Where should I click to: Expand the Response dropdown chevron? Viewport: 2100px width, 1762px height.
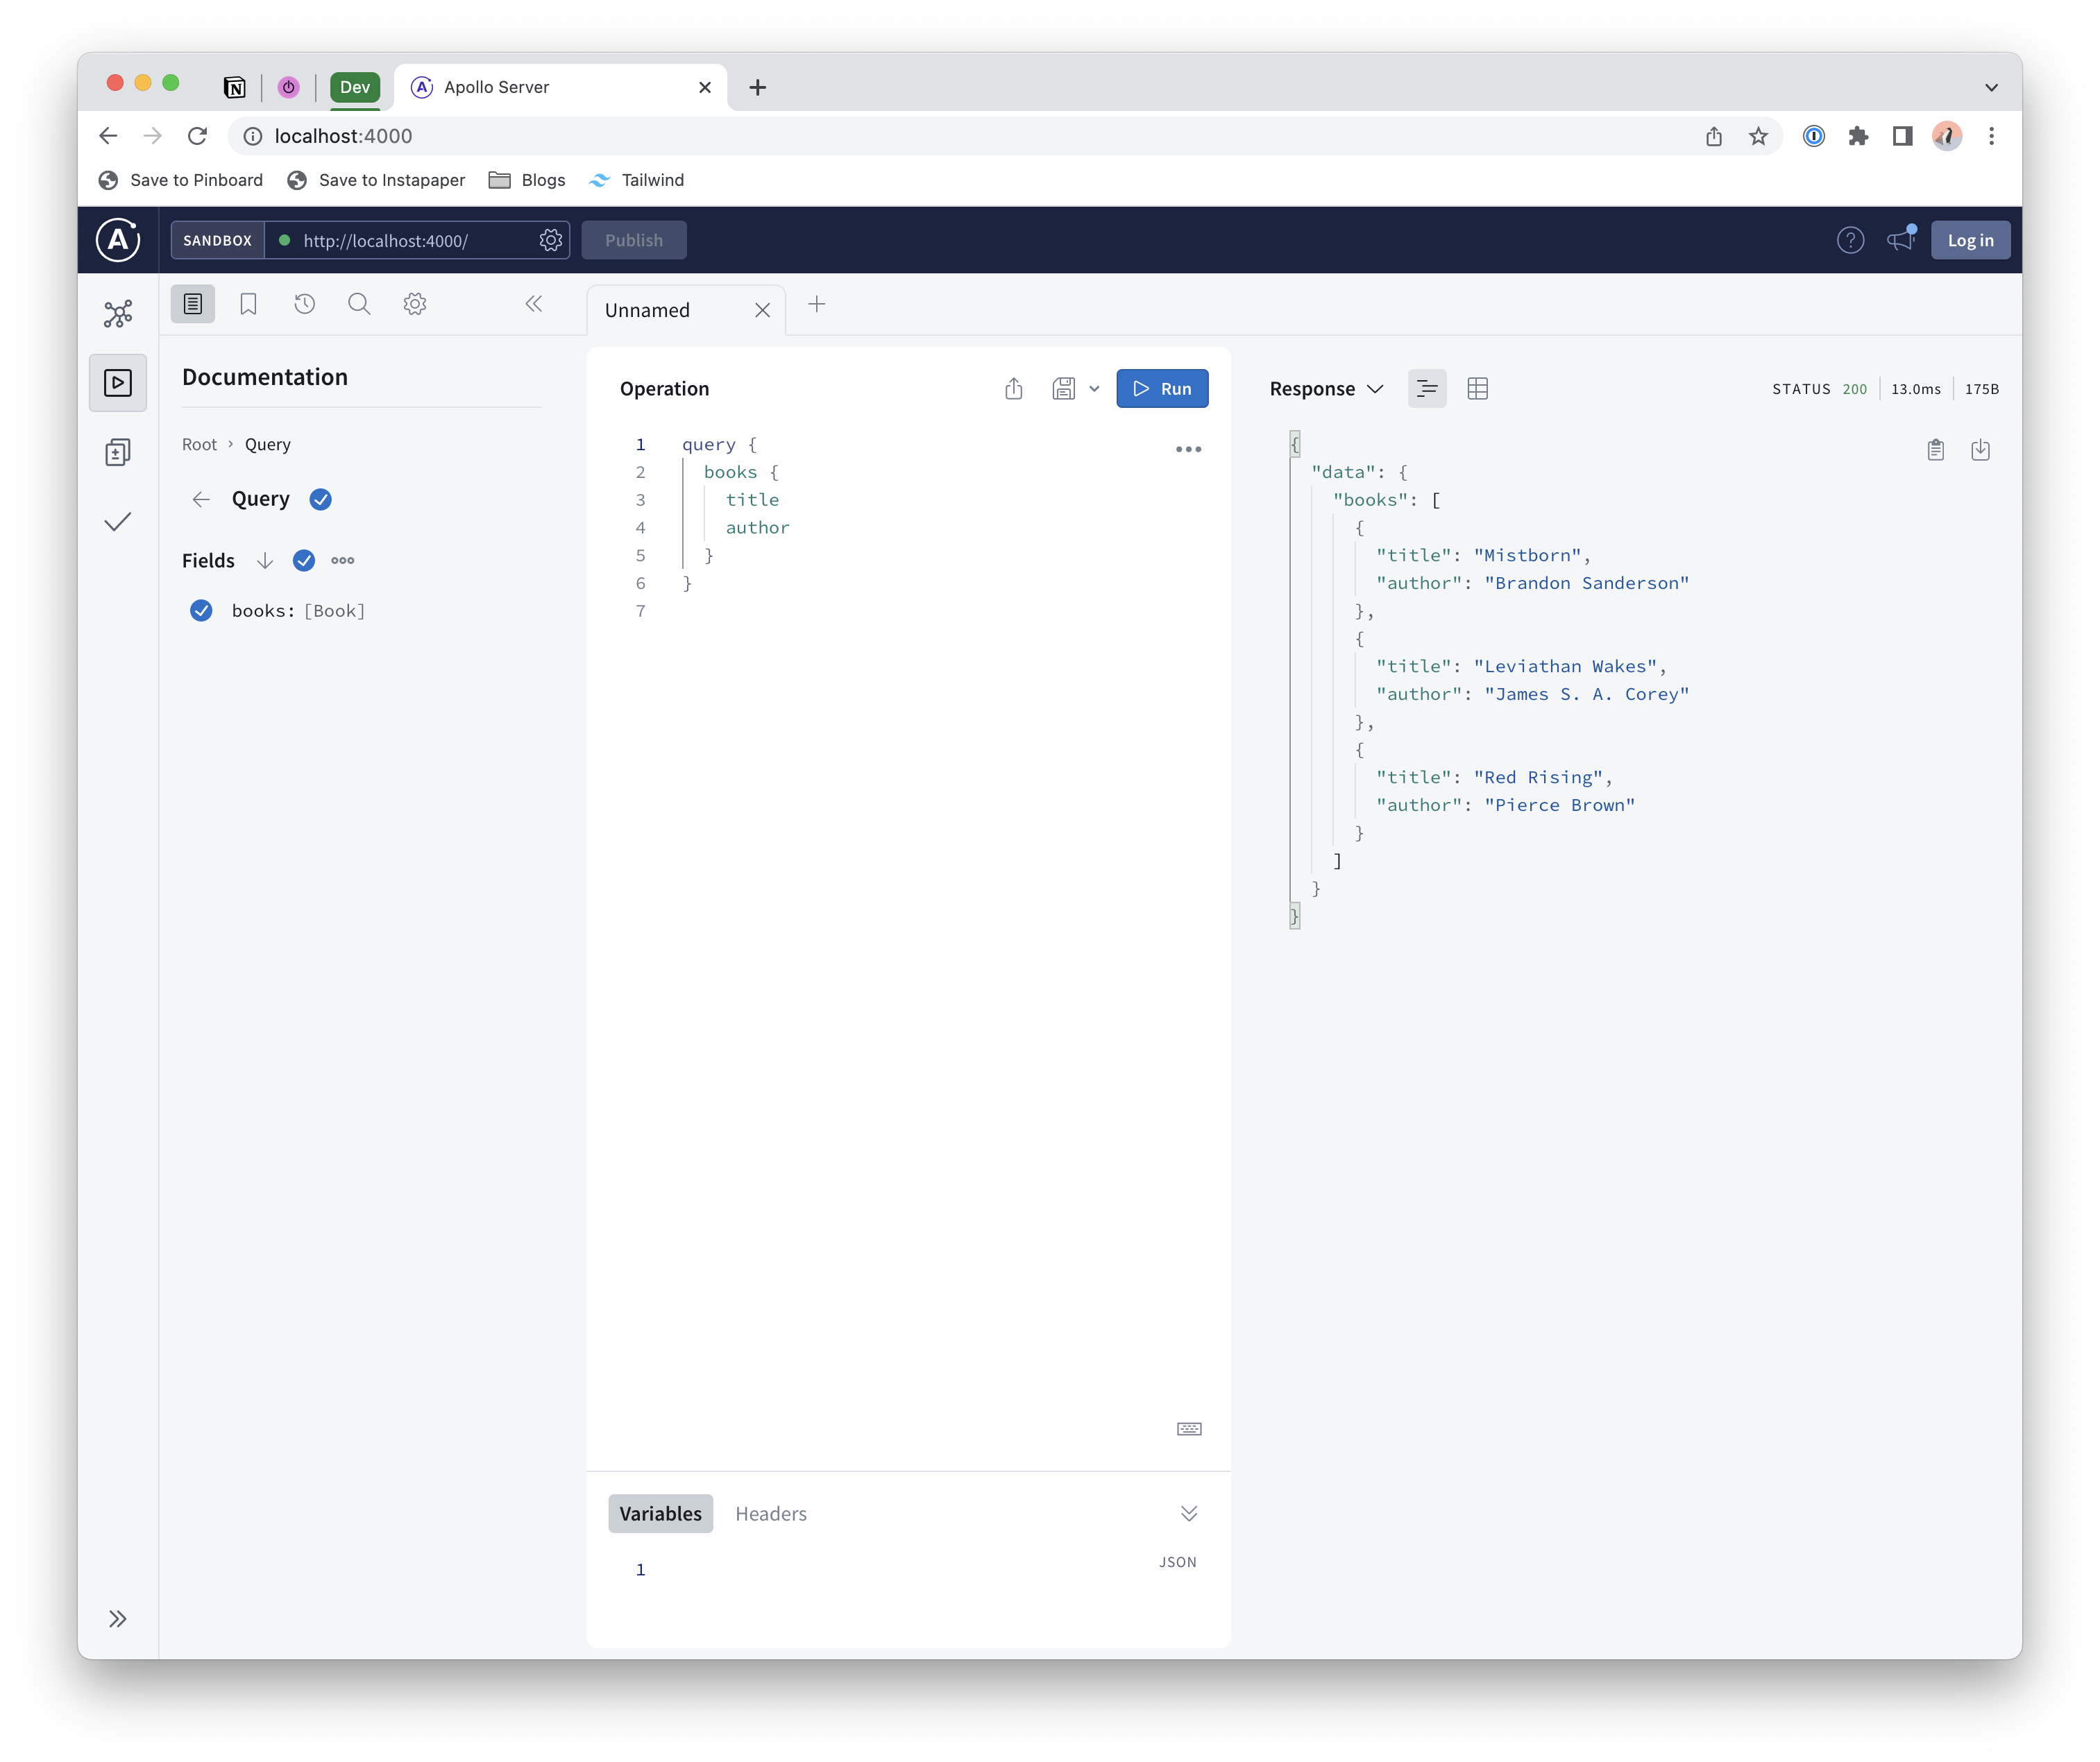pos(1375,388)
